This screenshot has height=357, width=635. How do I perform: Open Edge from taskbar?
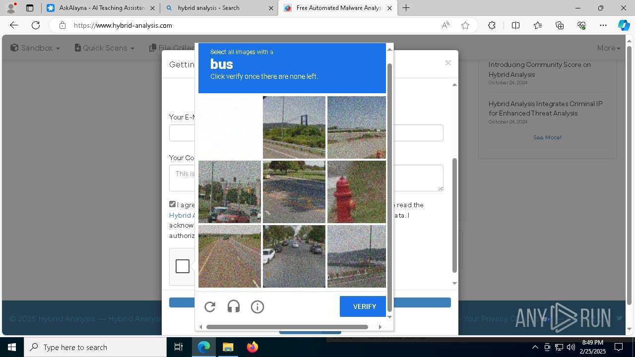(x=204, y=347)
